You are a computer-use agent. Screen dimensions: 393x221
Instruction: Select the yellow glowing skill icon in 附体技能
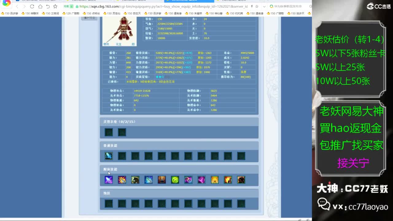pos(215,180)
